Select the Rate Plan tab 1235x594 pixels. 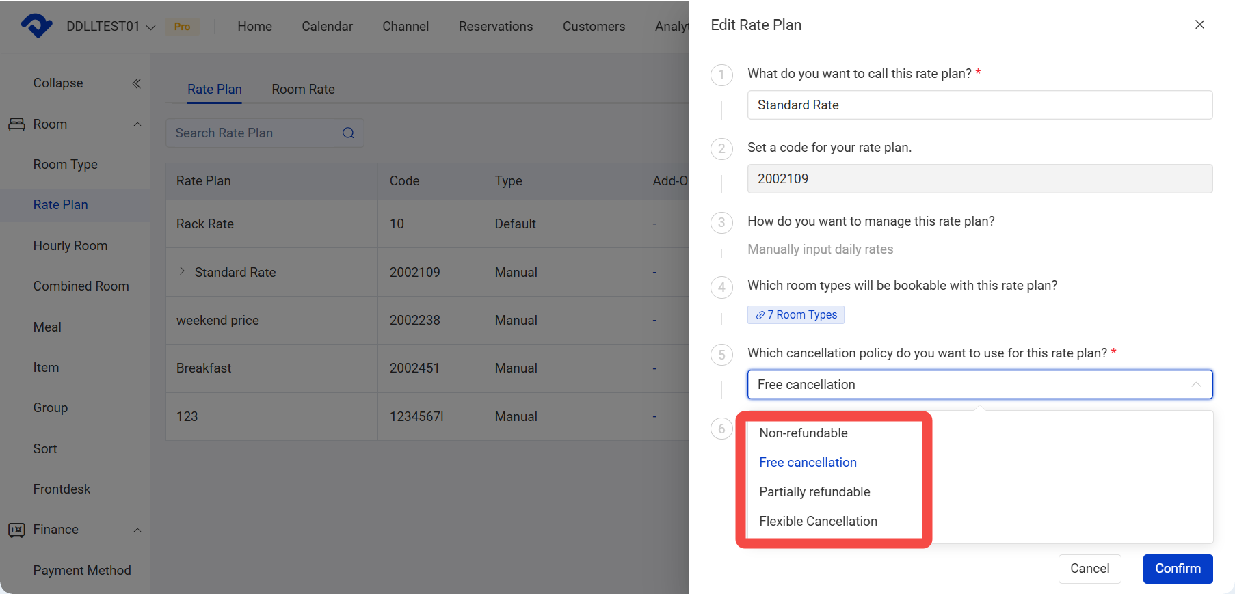215,89
